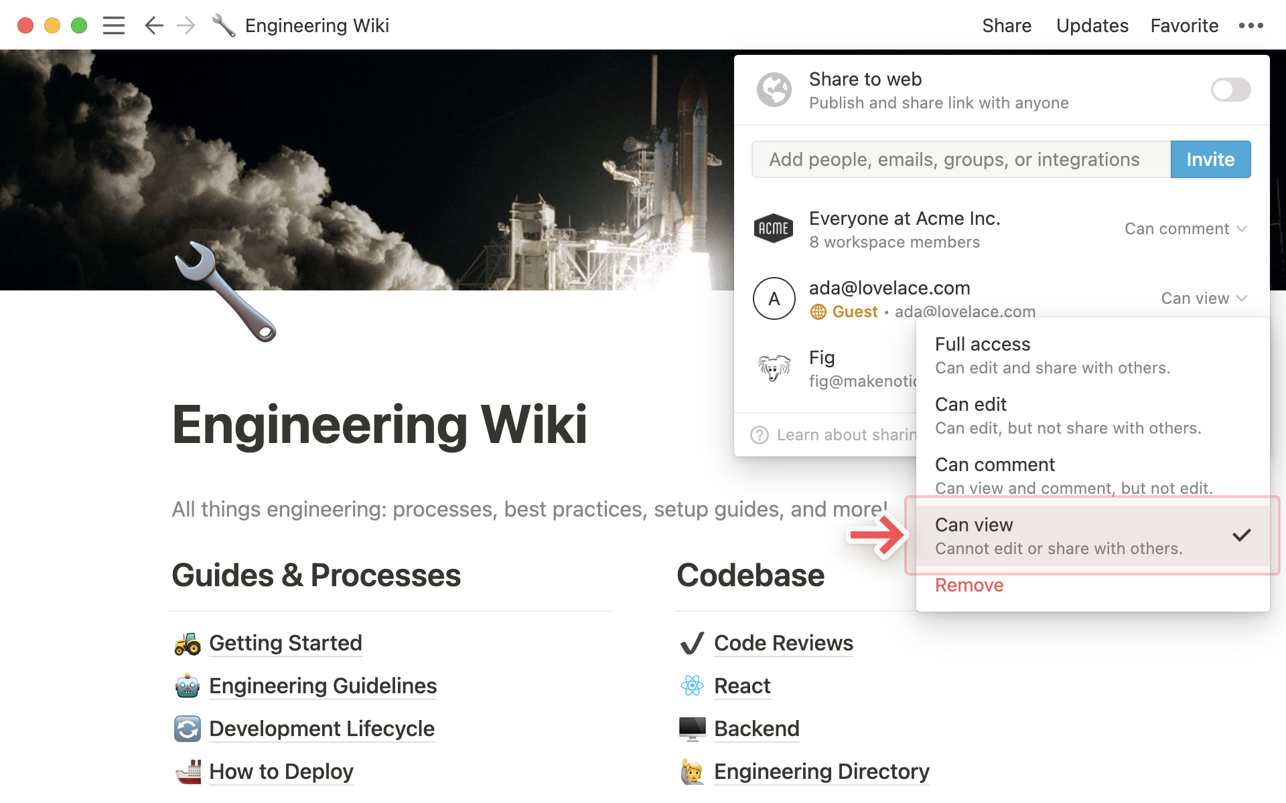
Task: Click the Engineering Guidelines robot icon
Action: [x=185, y=685]
